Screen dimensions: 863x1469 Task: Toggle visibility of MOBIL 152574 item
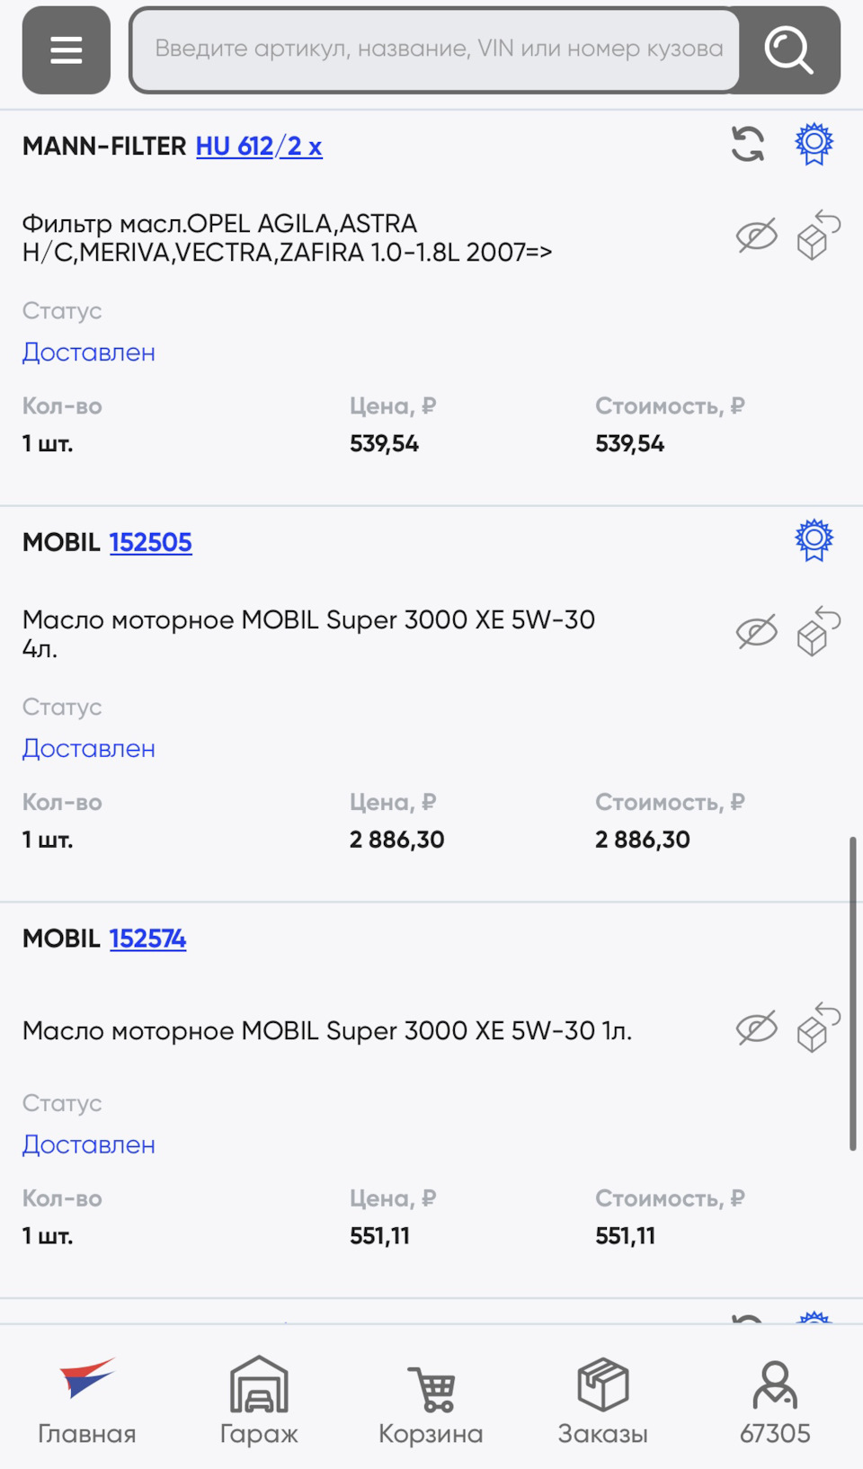click(x=756, y=1028)
